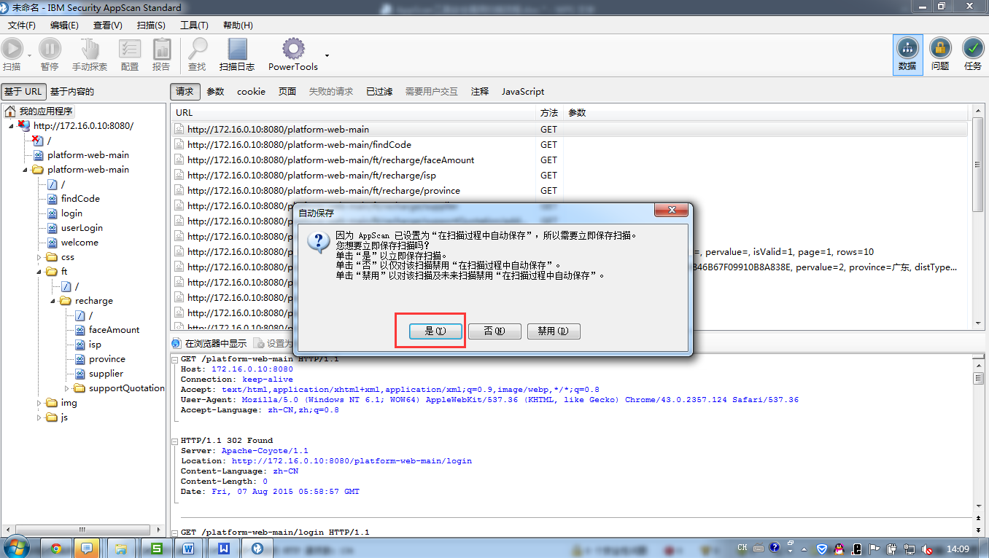Open the yellow chat app taskbar icon
This screenshot has height=558, width=989.
click(87, 548)
